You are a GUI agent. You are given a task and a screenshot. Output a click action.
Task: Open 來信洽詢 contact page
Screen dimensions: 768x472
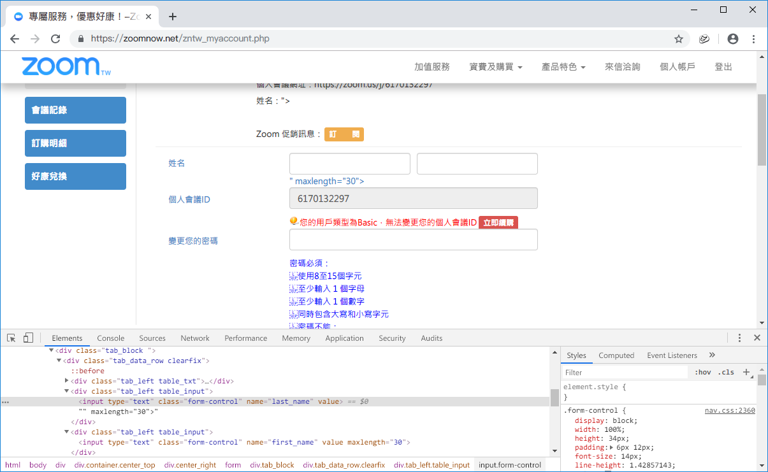pyautogui.click(x=623, y=67)
